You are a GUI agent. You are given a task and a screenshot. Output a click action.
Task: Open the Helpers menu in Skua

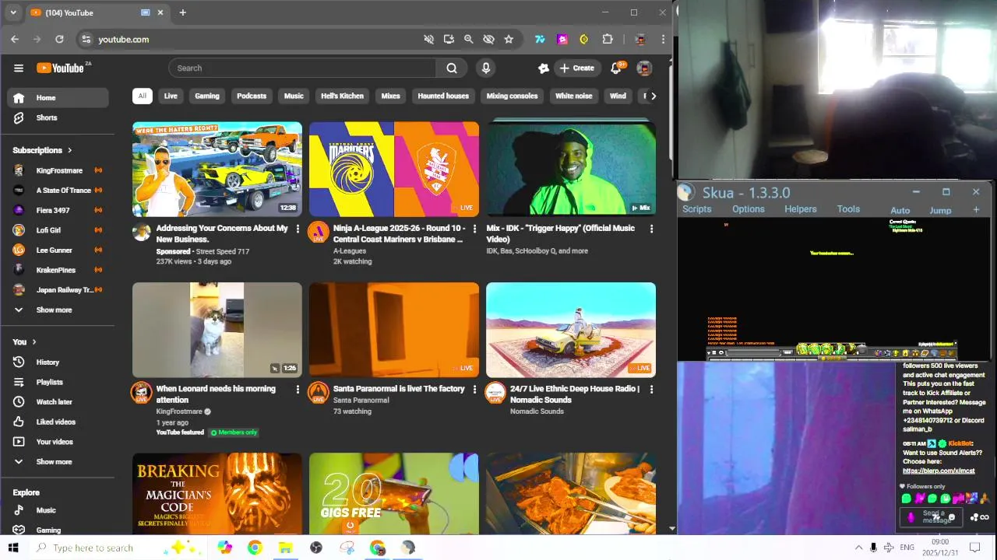tap(800, 209)
